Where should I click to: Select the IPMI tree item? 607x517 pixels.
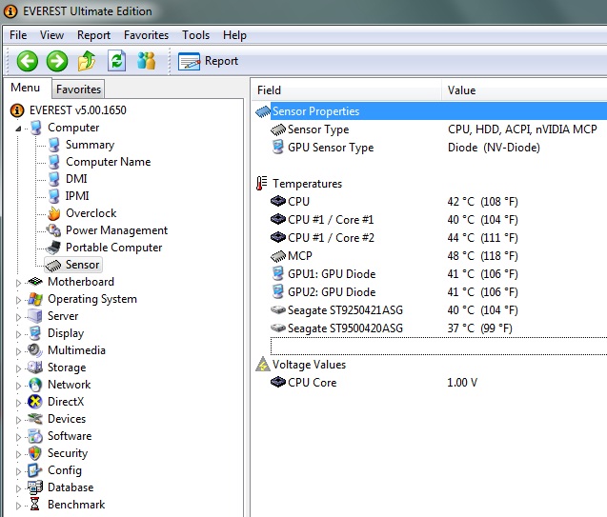click(x=77, y=196)
